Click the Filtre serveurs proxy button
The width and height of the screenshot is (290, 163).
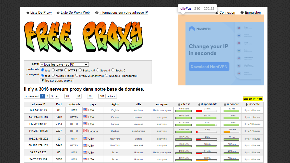tap(57, 80)
